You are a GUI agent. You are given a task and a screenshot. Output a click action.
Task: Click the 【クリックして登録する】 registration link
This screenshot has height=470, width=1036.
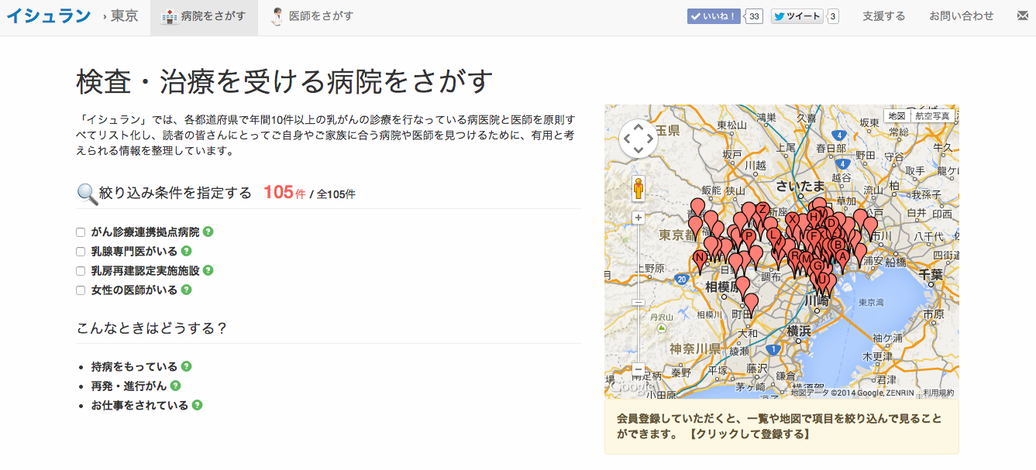pyautogui.click(x=749, y=434)
